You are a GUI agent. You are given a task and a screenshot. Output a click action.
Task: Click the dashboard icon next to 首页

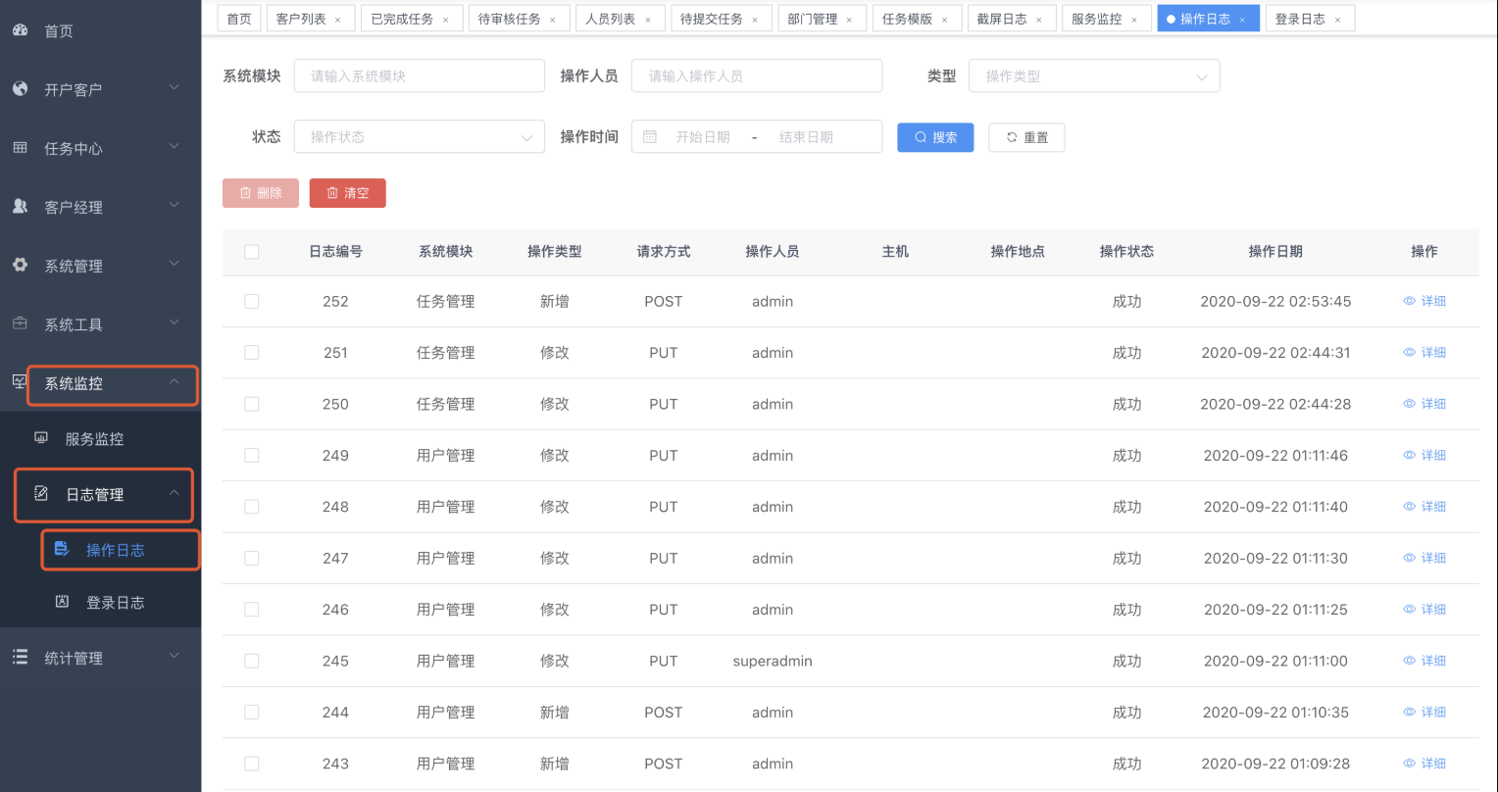pos(20,30)
